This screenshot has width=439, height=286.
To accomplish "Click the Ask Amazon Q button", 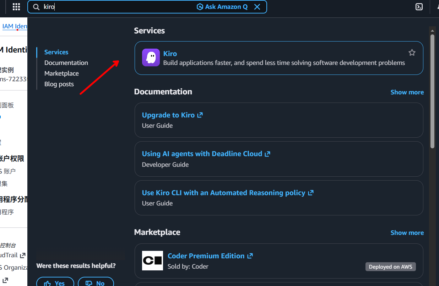I will (222, 7).
